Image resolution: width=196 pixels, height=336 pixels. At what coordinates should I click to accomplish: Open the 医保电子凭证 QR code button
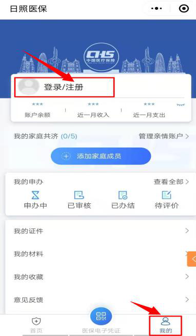pos(101,316)
